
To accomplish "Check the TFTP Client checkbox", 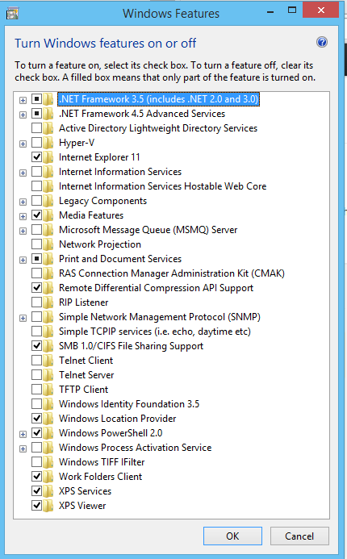I will (x=37, y=389).
